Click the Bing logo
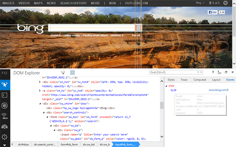The height and width of the screenshot is (147, 236). click(x=31, y=29)
